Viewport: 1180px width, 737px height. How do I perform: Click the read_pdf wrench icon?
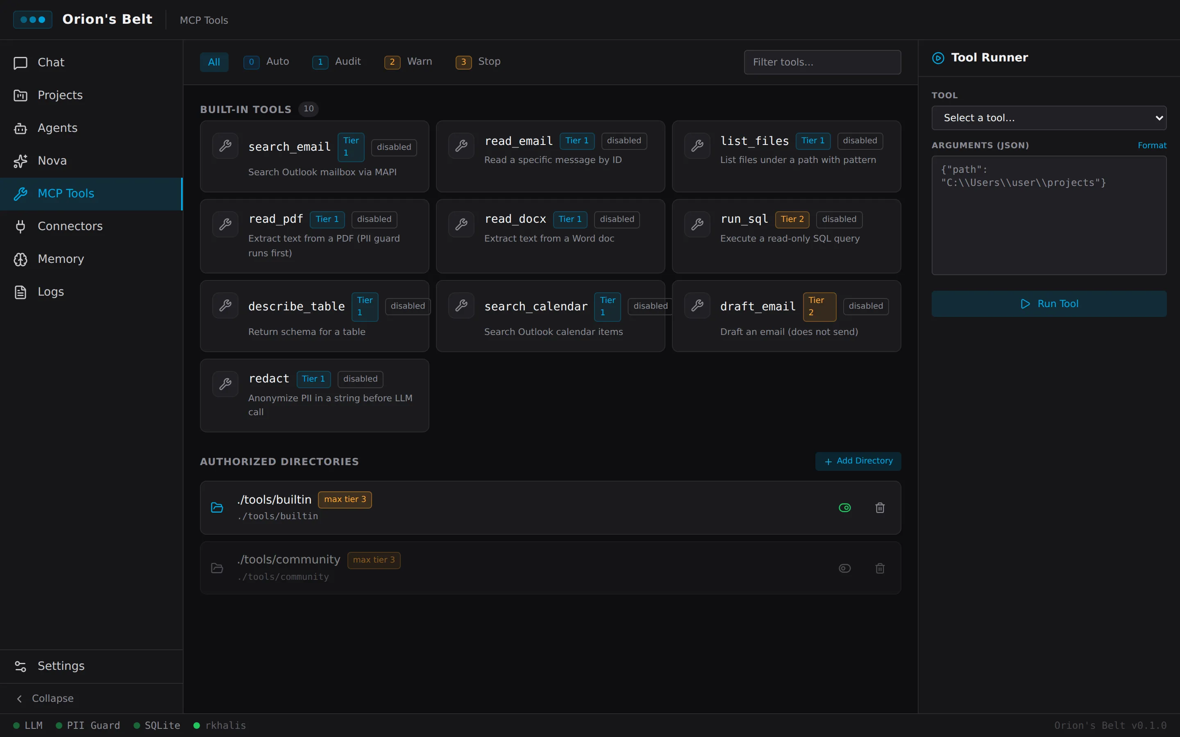pyautogui.click(x=225, y=224)
